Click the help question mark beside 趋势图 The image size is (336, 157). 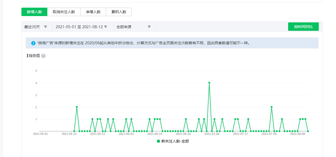click(43, 56)
